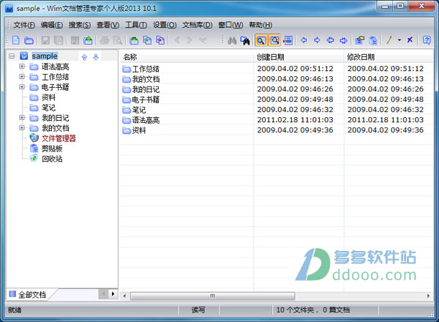
Task: Select 文件管理器 in the tree
Action: pos(59,138)
